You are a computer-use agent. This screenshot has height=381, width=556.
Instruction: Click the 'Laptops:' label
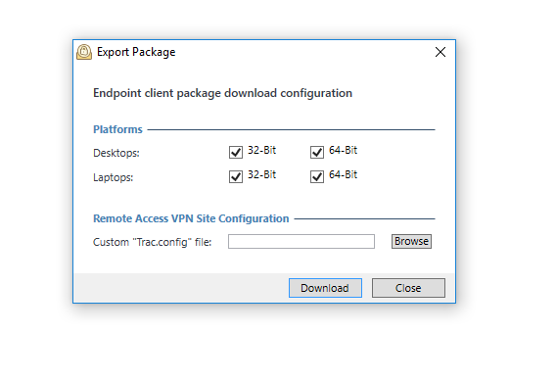114,177
